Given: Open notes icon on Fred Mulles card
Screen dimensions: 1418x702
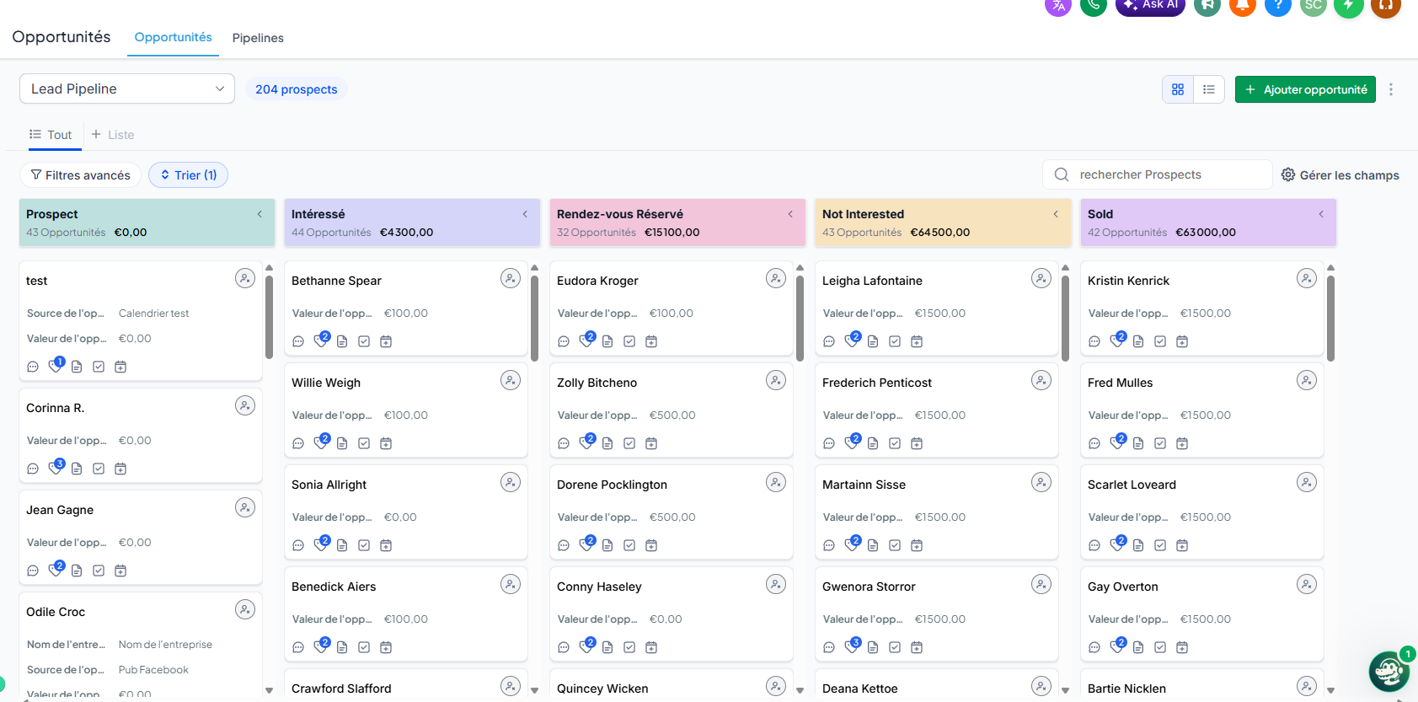Looking at the screenshot, I should coord(1138,443).
